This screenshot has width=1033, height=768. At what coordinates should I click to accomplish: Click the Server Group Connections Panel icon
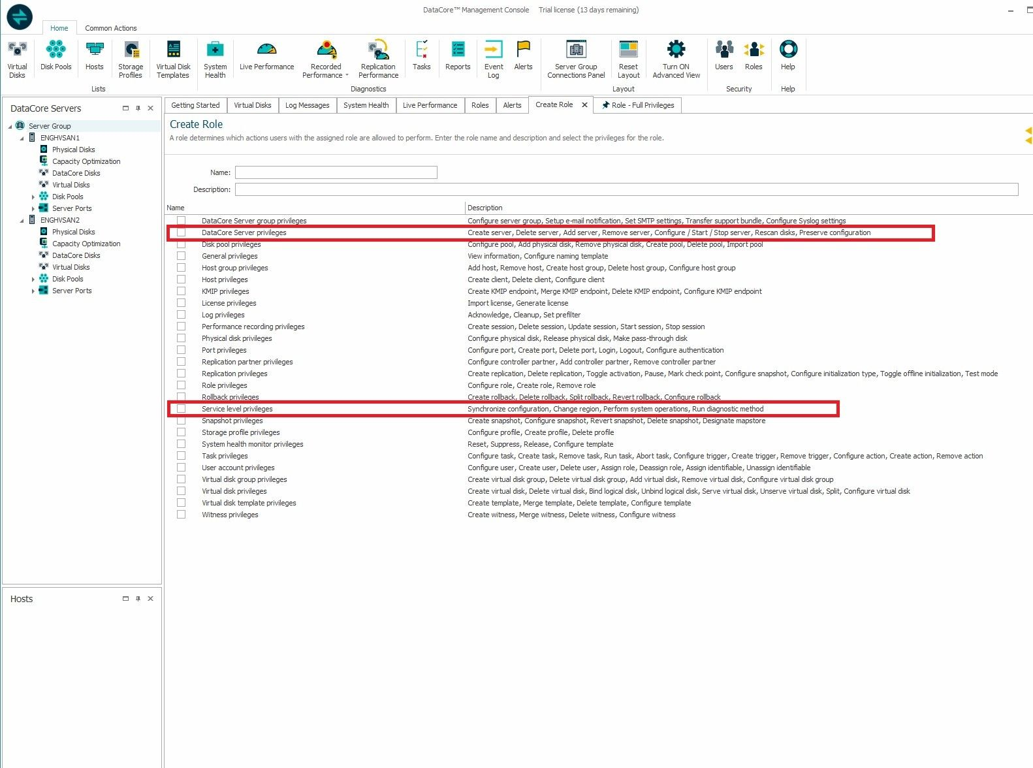coord(576,59)
